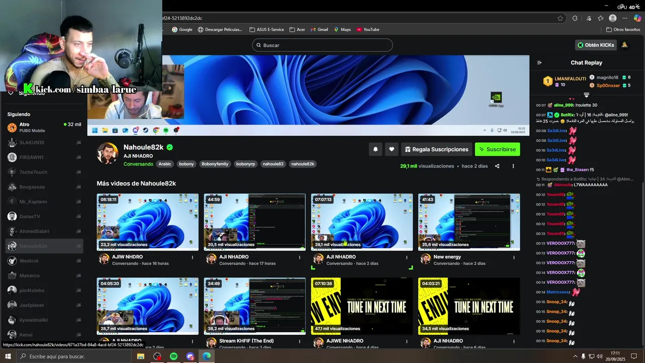Screen dimensions: 645x363
Task: Open OBS Studio taskbar icon
Action: click(x=157, y=356)
